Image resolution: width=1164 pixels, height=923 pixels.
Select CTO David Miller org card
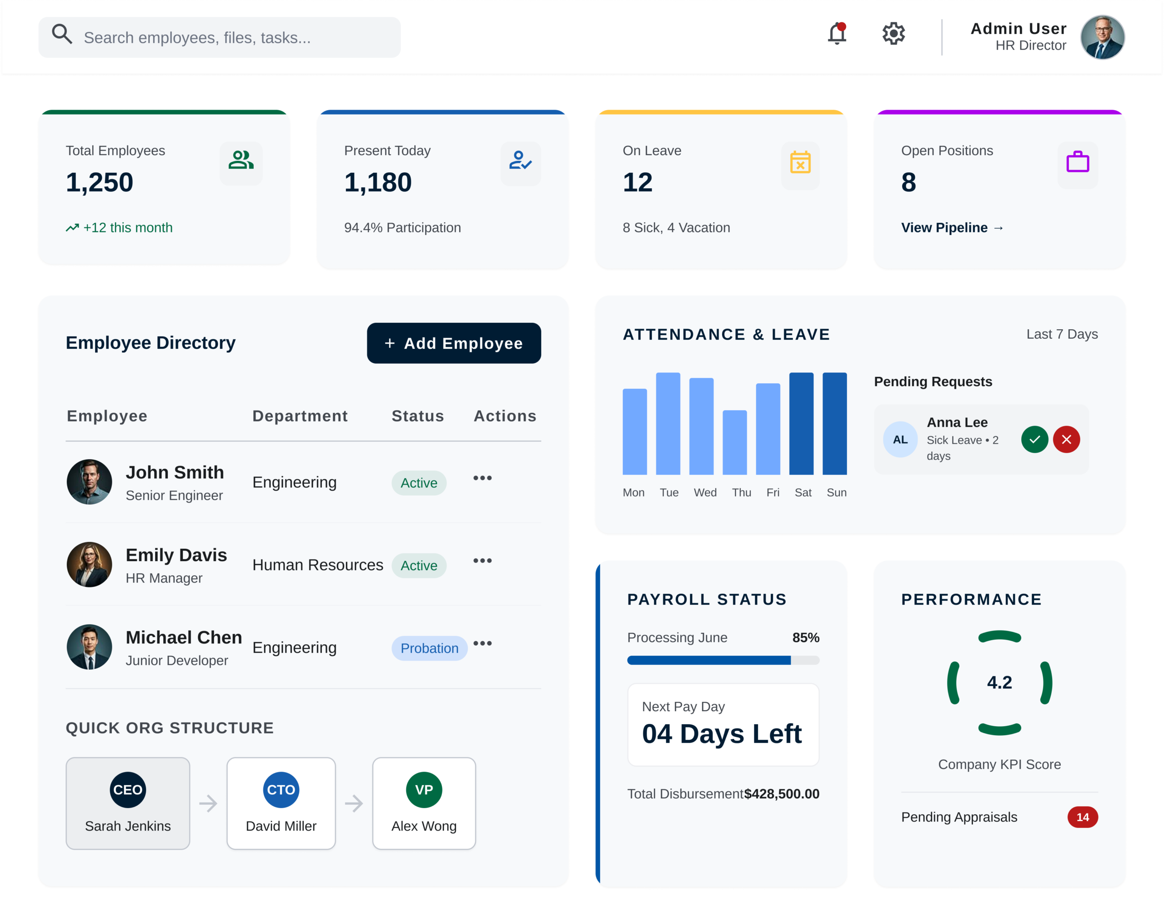click(x=281, y=803)
